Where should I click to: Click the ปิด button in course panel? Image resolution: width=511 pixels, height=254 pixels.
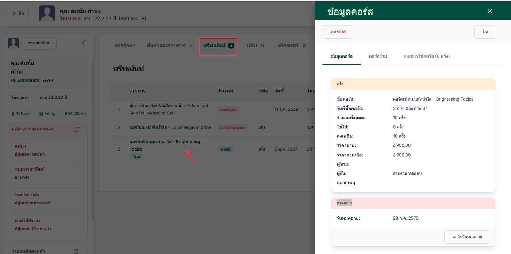(x=485, y=32)
